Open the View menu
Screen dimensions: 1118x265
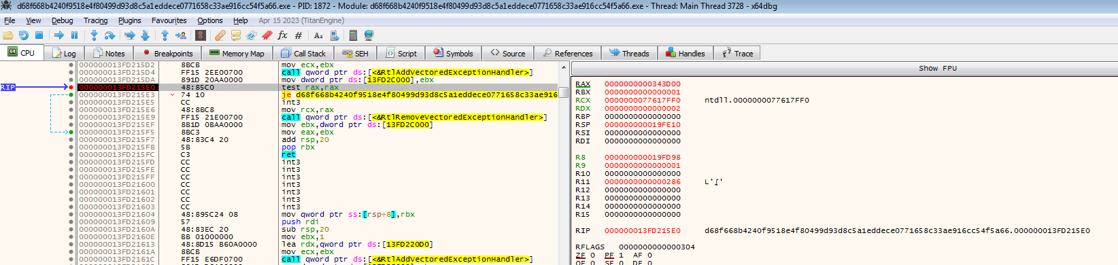coord(33,20)
